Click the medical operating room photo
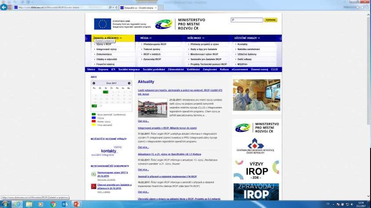371x208 pixels. click(256, 95)
